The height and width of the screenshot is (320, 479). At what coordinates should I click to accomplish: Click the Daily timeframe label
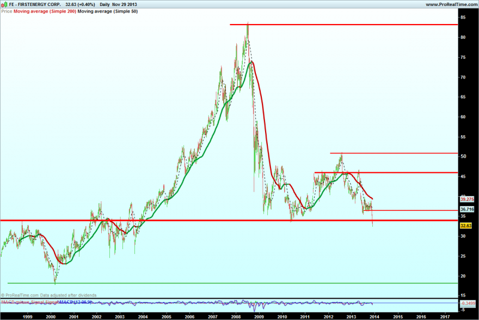[x=105, y=4]
